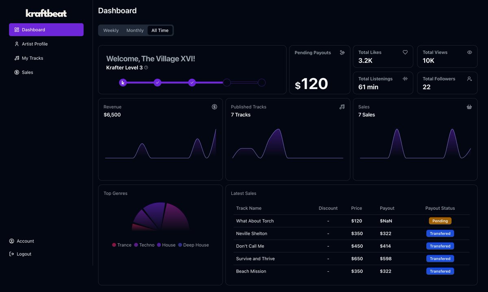Click the Total Listenings waveform icon
This screenshot has width=488, height=292.
pyautogui.click(x=405, y=78)
